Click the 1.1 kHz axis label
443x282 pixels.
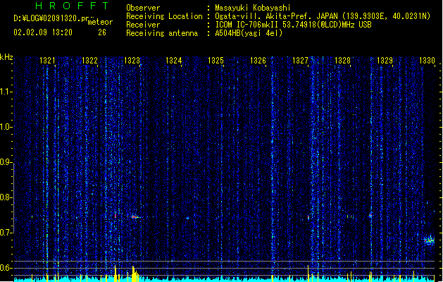tap(6, 92)
